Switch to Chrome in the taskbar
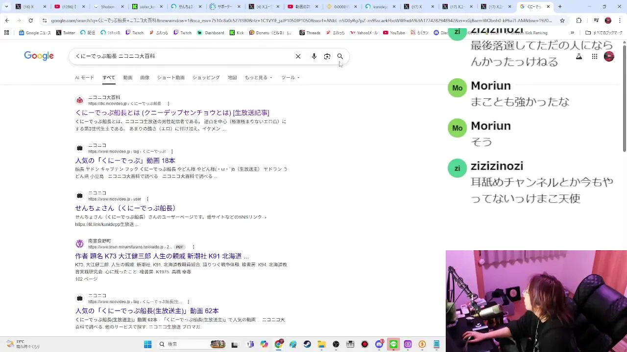 [x=279, y=344]
